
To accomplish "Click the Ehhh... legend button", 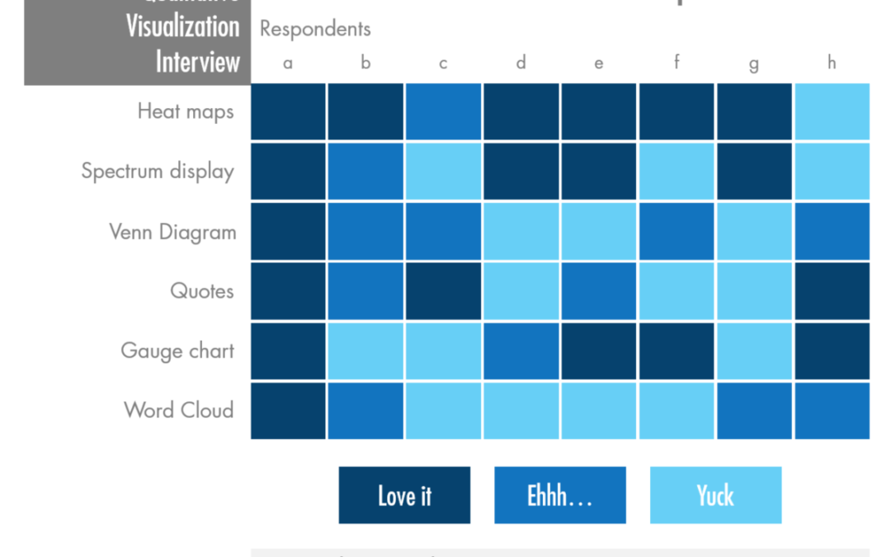I will 560,495.
